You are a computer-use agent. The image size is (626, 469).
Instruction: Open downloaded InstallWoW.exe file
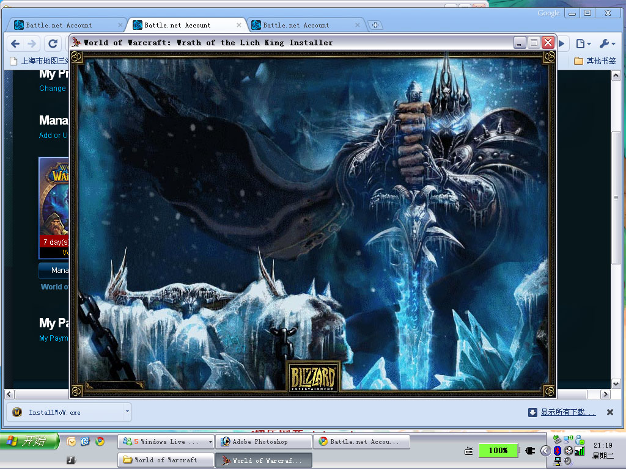point(66,412)
